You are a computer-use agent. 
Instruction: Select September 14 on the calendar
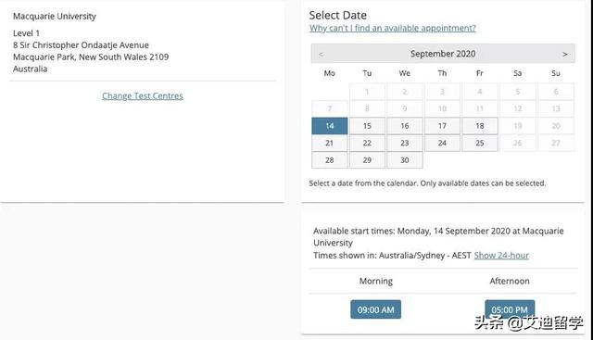pos(330,126)
